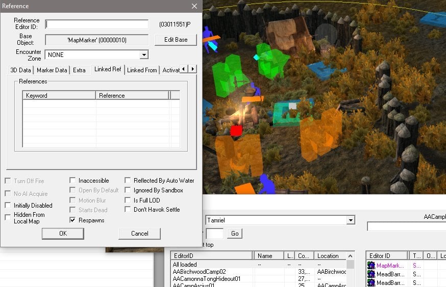The image size is (446, 287).
Task: Enable Hidden From Local Map checkbox
Action: [x=8, y=217]
